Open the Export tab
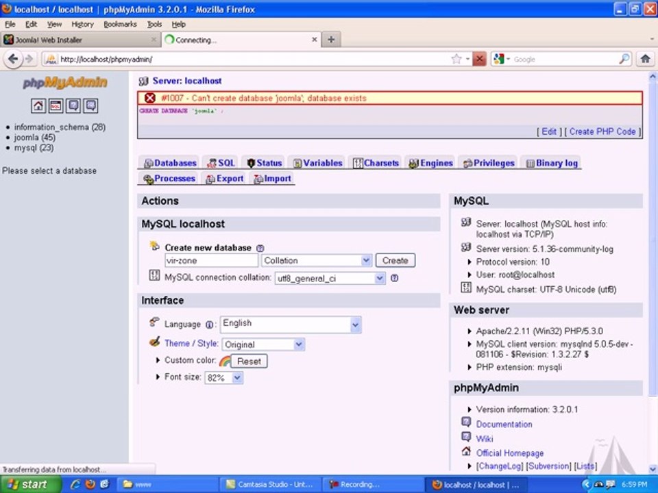 [225, 179]
